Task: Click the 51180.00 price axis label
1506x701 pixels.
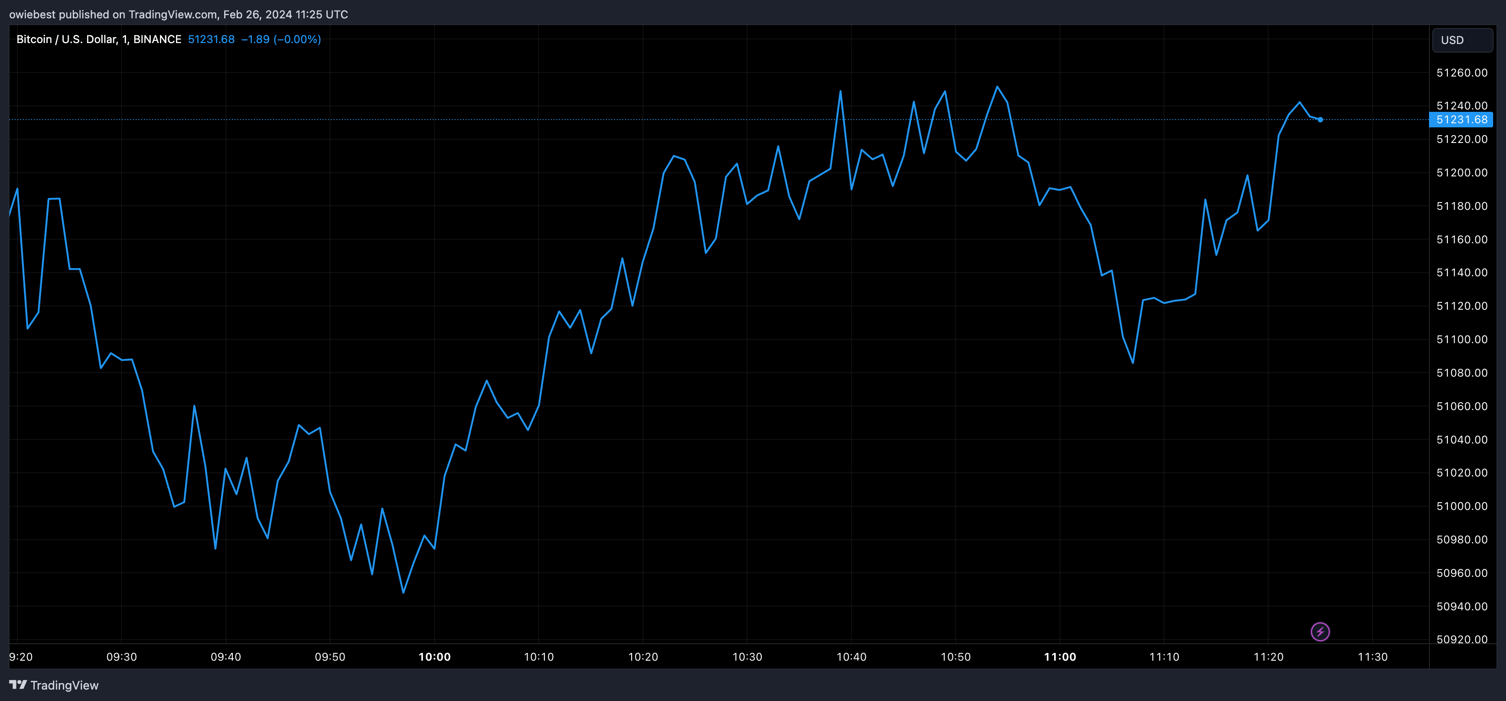Action: (x=1462, y=206)
